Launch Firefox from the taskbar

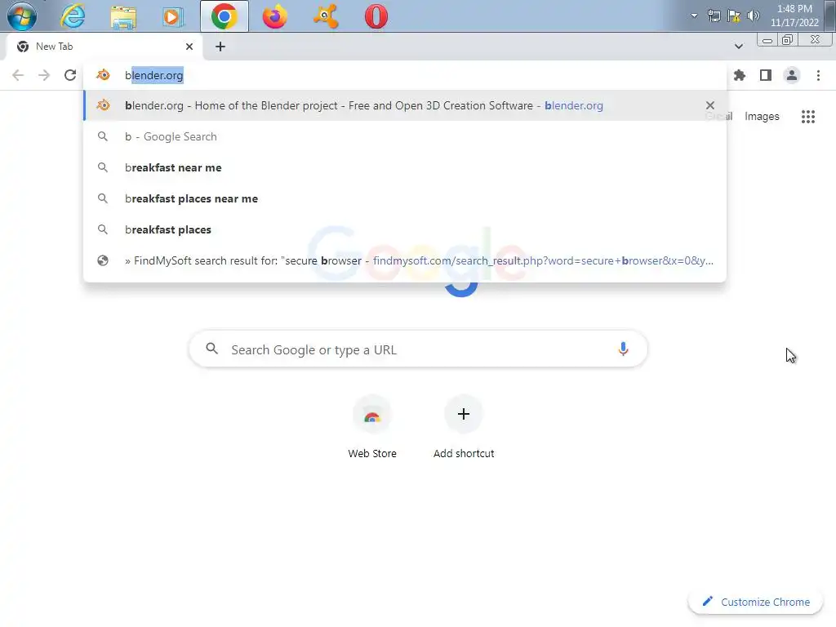pyautogui.click(x=274, y=16)
